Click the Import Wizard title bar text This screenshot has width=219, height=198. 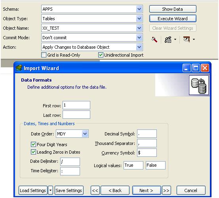pos(41,68)
